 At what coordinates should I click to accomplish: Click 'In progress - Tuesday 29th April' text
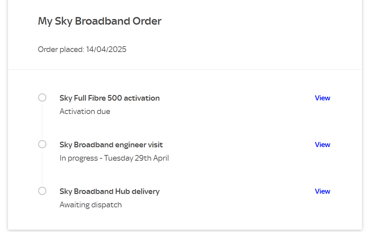[x=114, y=158]
